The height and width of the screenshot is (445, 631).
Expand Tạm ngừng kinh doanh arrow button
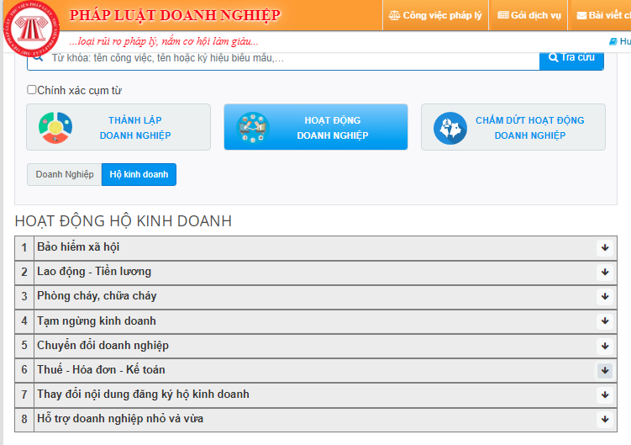(x=605, y=321)
